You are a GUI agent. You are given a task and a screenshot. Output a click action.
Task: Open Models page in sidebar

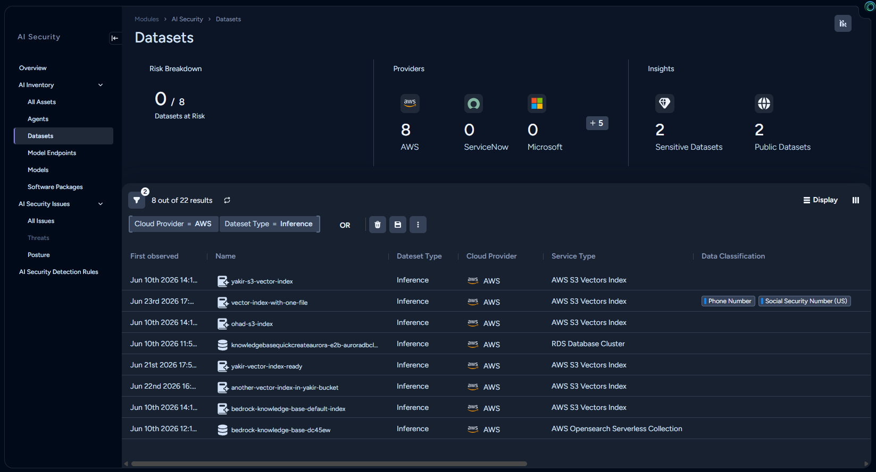click(38, 170)
